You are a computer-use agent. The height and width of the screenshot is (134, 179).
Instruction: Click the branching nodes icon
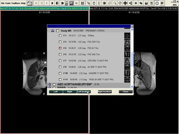pos(130,3)
